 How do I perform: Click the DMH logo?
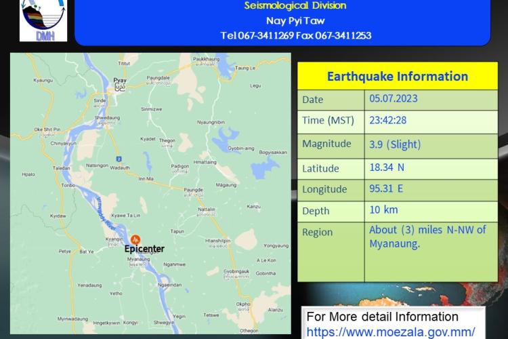(x=43, y=20)
